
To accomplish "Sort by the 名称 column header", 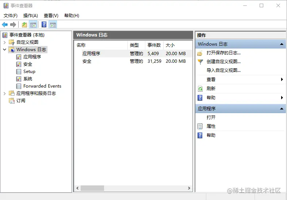I will coord(101,45).
